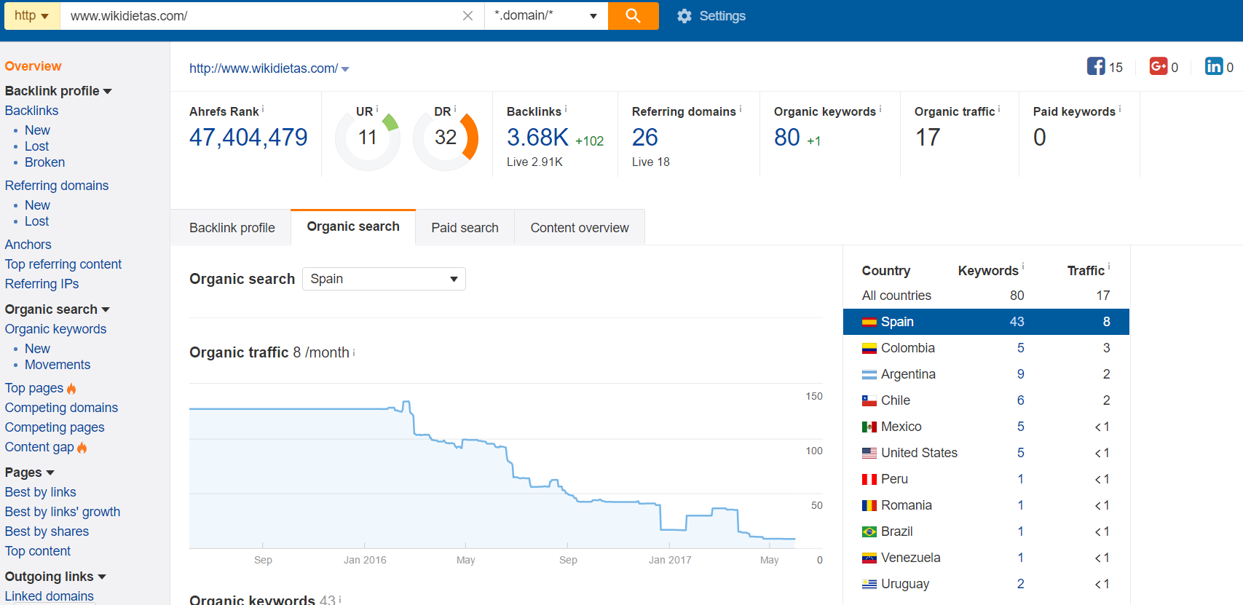Image resolution: width=1243 pixels, height=605 pixels.
Task: Clear the URL field with the X icon
Action: click(467, 16)
